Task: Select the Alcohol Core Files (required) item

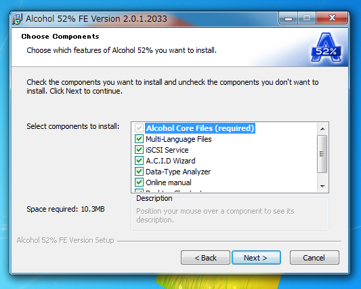Action: pos(200,128)
